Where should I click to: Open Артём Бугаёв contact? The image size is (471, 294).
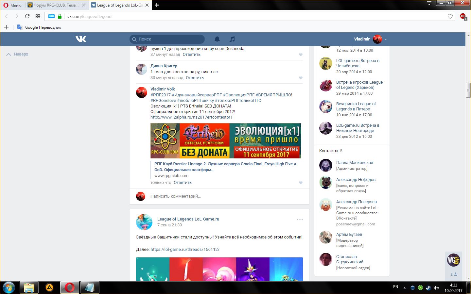[349, 234]
